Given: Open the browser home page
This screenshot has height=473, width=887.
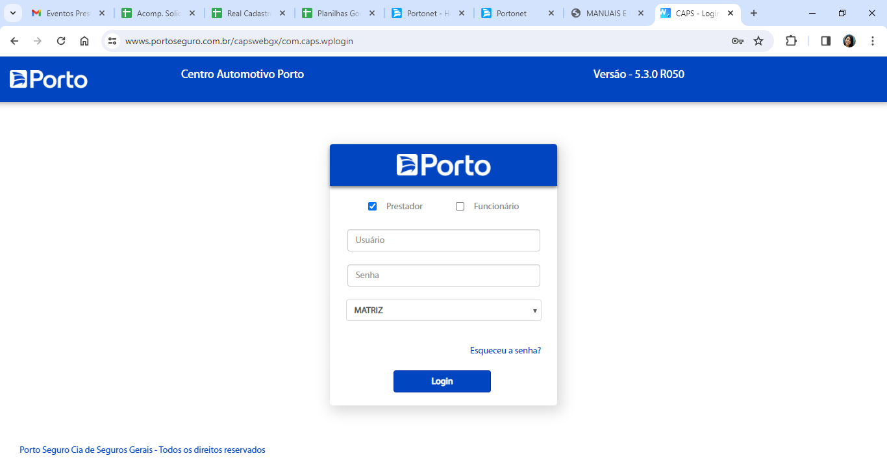Looking at the screenshot, I should (84, 41).
